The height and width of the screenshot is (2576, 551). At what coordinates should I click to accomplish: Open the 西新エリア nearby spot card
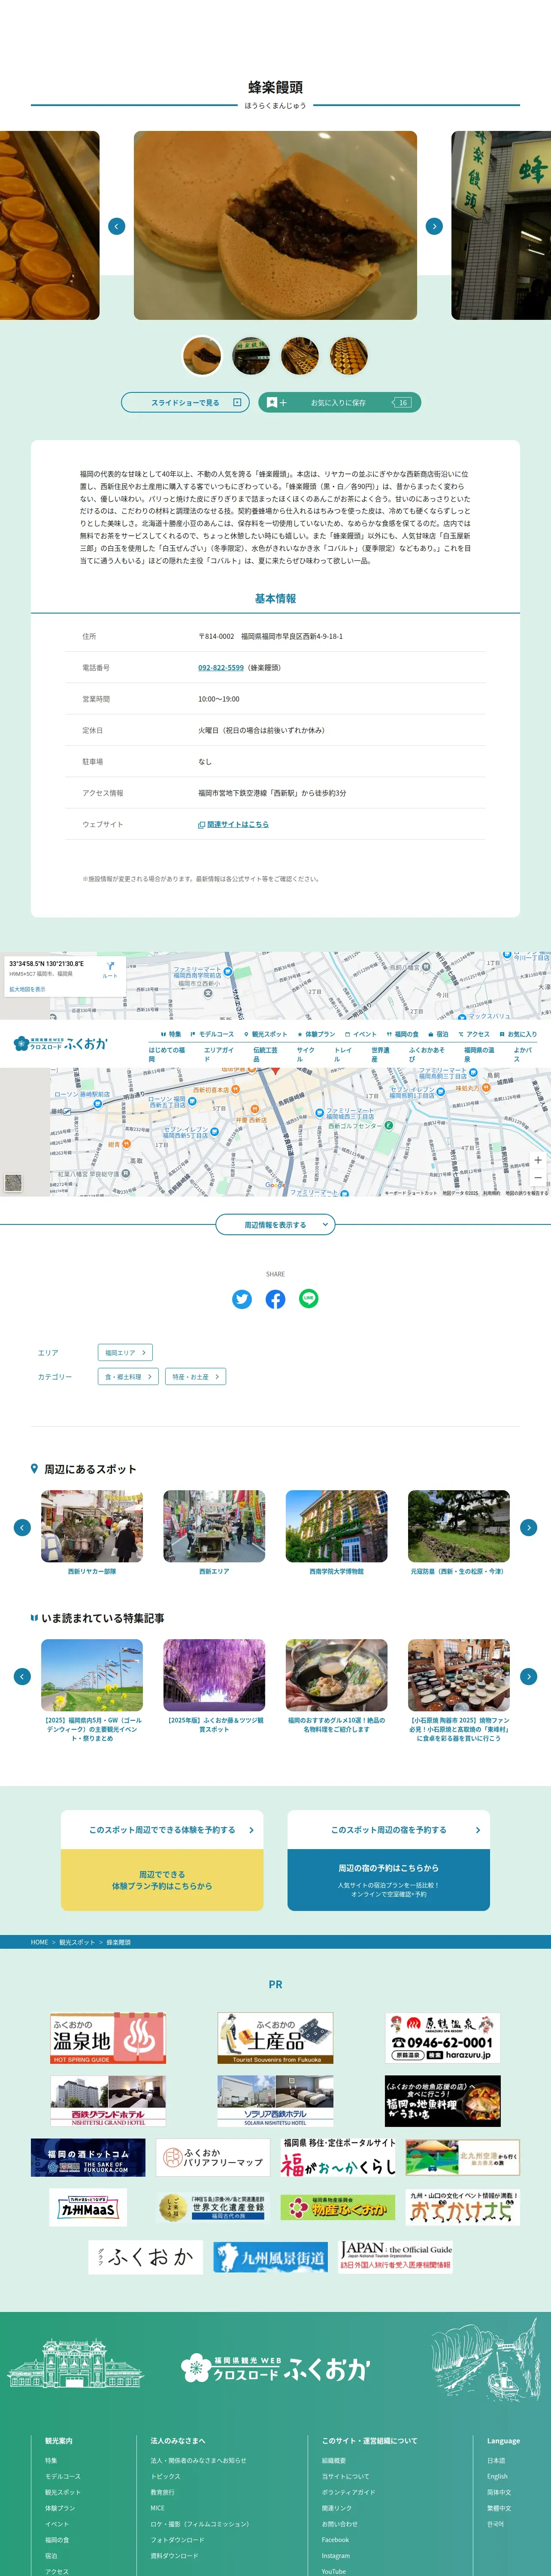point(214,1533)
